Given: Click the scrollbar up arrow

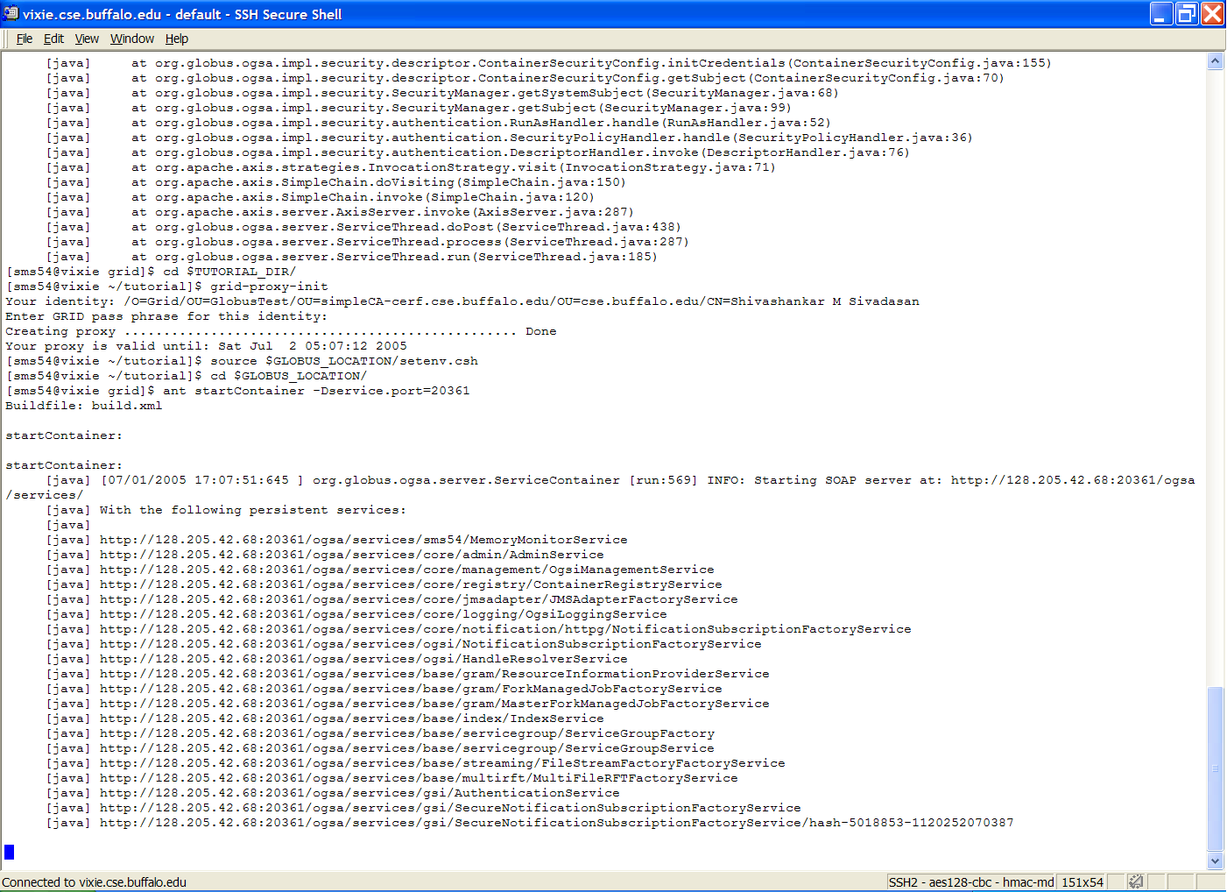Looking at the screenshot, I should pos(1215,61).
